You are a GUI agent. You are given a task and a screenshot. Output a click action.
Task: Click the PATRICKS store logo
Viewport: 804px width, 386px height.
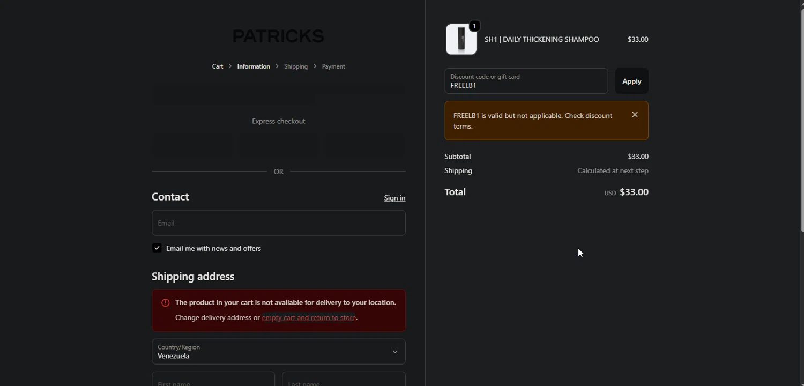click(x=278, y=36)
